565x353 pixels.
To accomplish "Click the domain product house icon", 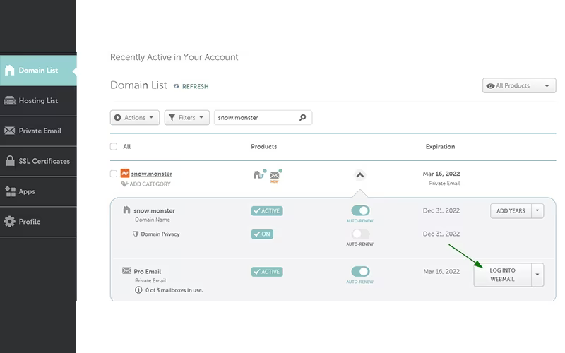I will (x=259, y=174).
